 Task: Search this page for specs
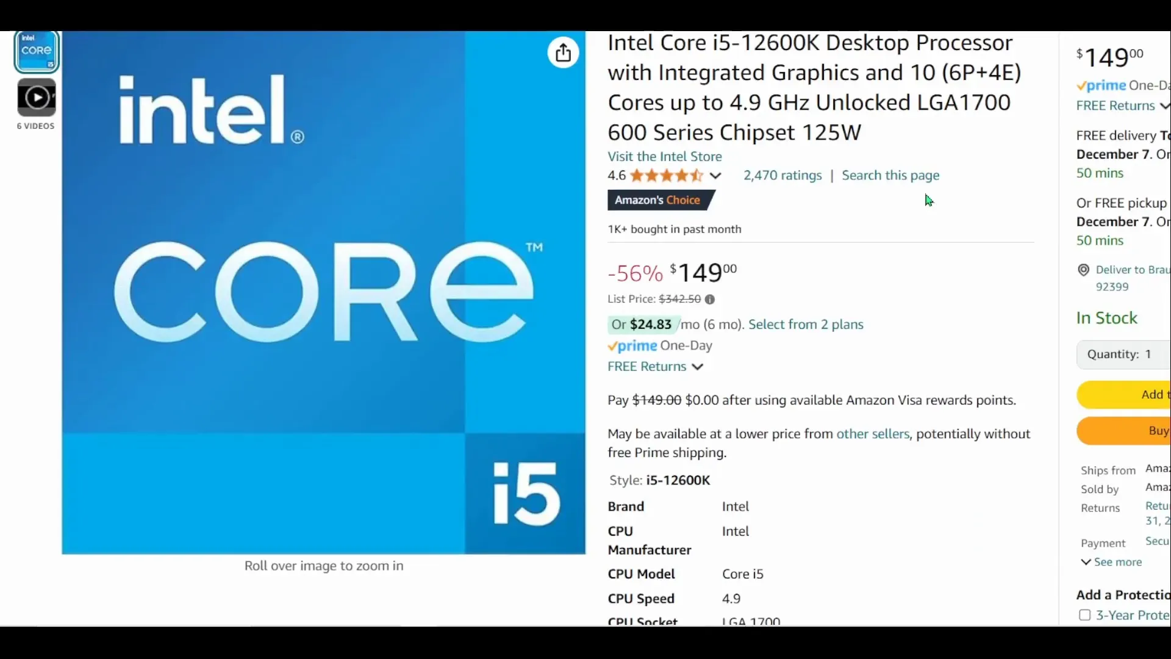(x=890, y=175)
